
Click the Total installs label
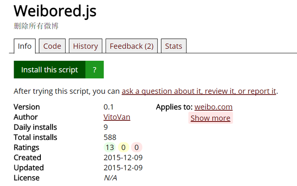click(35, 137)
